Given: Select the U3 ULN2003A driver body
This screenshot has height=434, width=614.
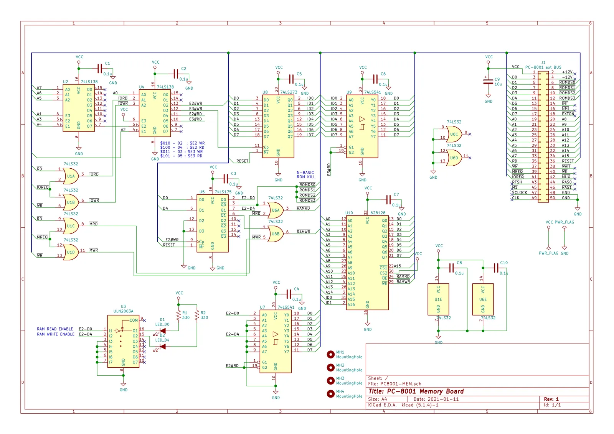Looking at the screenshot, I should click(123, 341).
